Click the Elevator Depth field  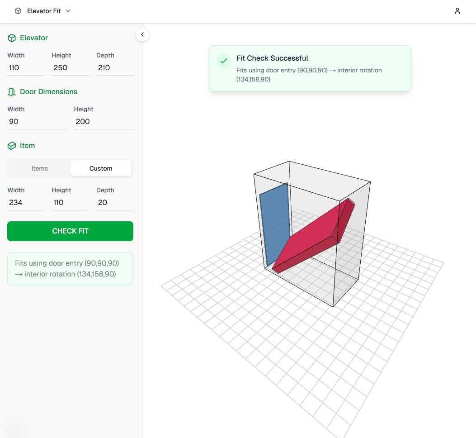click(114, 68)
